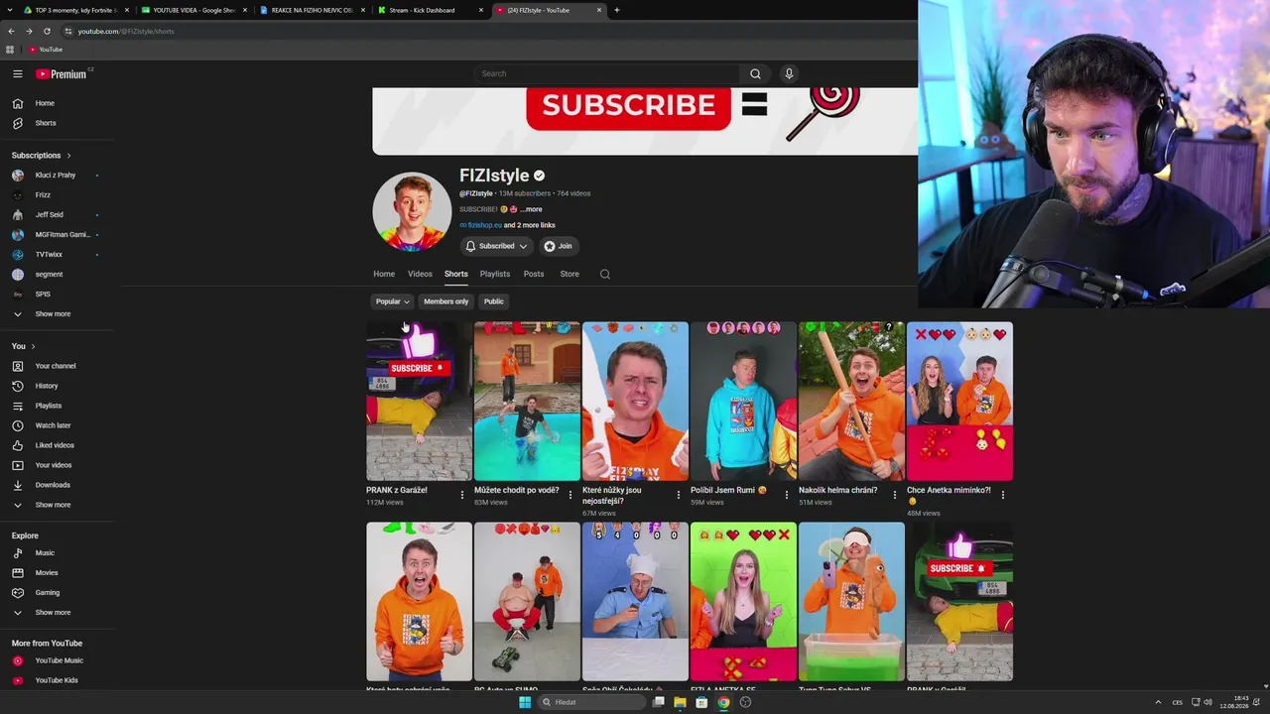The height and width of the screenshot is (714, 1270).
Task: Switch to the Stream - Kick Dashboard browser tab
Action: click(432, 10)
